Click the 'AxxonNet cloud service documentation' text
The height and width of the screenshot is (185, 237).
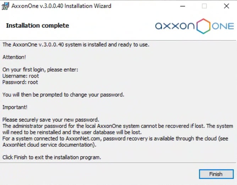click(x=50, y=145)
